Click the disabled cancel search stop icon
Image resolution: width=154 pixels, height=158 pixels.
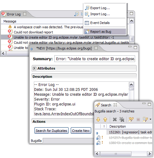(138, 119)
